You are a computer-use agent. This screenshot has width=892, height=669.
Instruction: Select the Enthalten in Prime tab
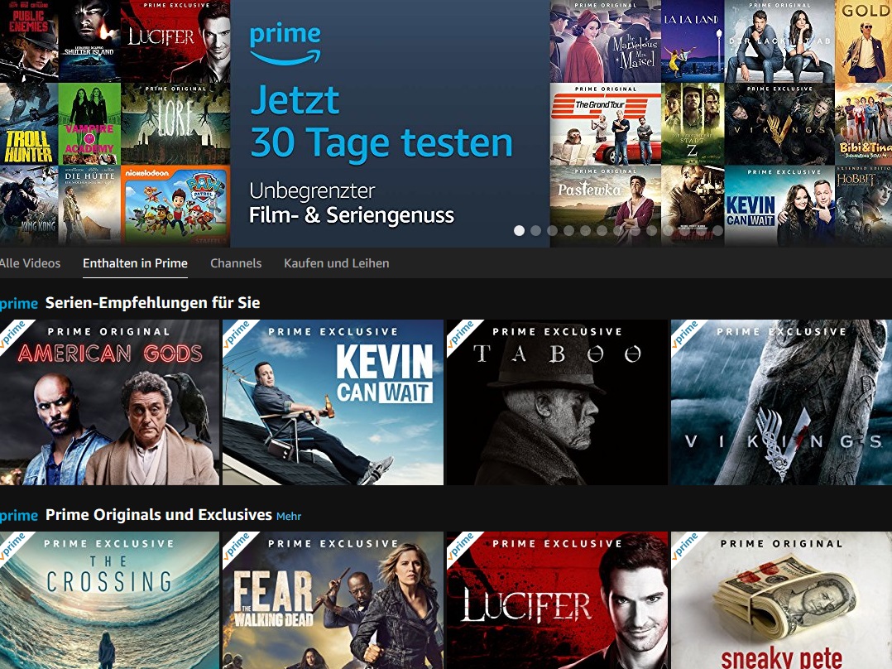click(x=135, y=263)
